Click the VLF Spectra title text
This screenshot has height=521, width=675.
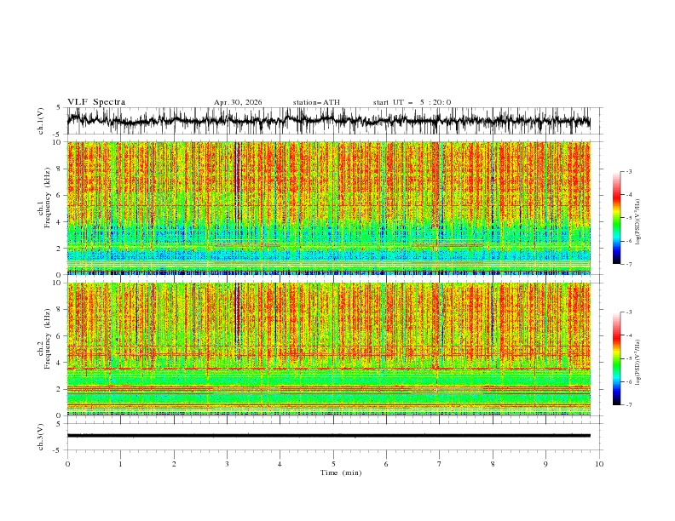point(96,102)
